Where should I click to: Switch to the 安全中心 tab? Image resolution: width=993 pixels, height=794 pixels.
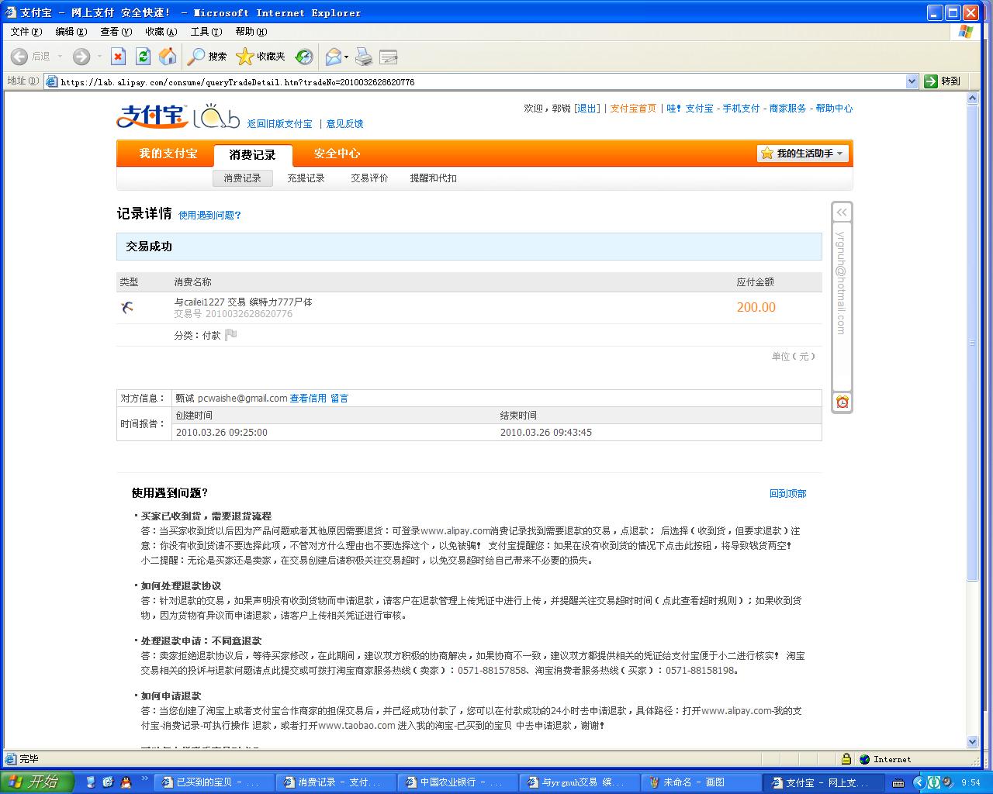coord(337,154)
